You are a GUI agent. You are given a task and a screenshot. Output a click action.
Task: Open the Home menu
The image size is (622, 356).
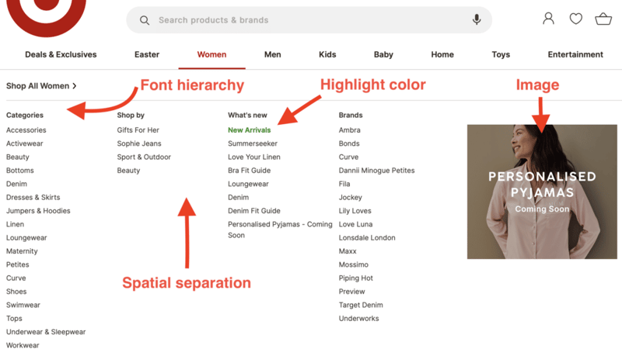(x=442, y=54)
